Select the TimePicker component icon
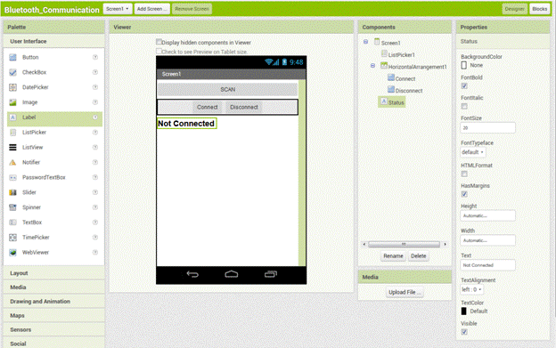556x348 pixels. coord(12,238)
